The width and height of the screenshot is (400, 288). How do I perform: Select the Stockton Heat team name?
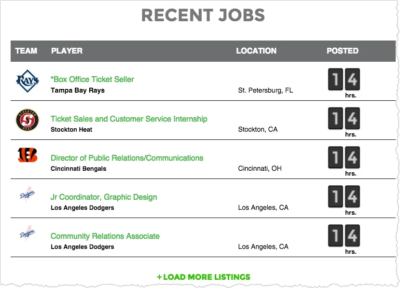click(71, 130)
